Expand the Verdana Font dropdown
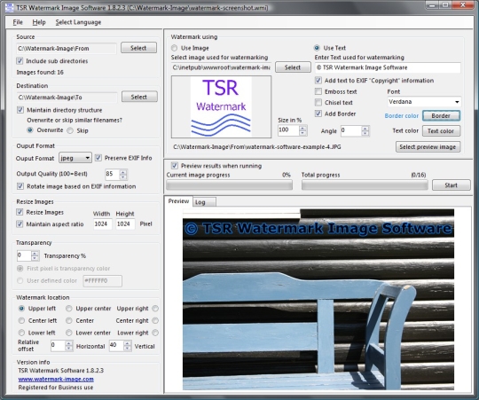479x400 pixels. pos(424,102)
